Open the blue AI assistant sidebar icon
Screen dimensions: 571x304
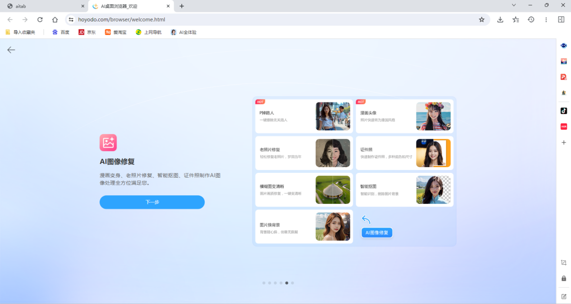564,46
